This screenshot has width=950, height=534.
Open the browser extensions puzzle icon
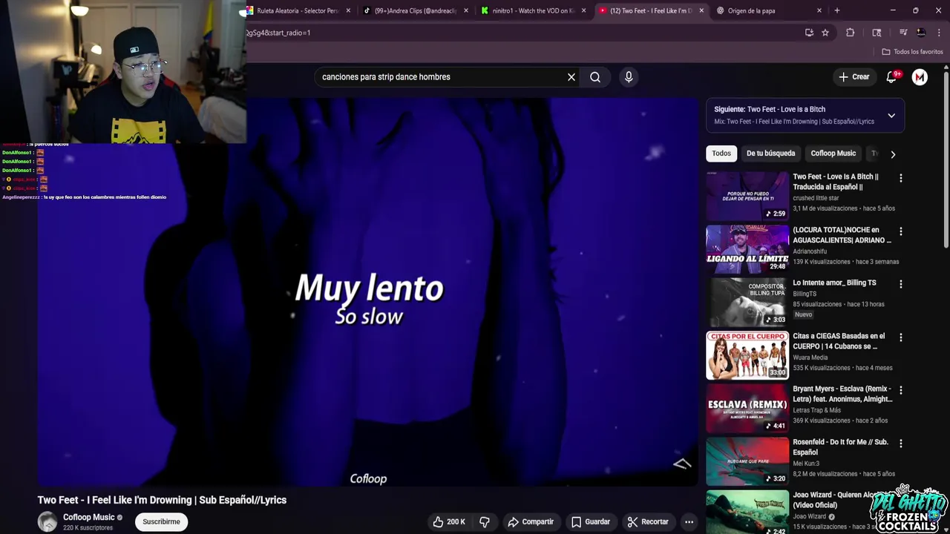[x=851, y=33]
